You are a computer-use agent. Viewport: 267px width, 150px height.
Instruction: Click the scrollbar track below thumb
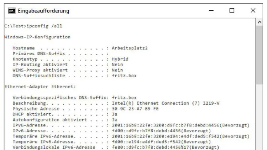tap(260, 117)
